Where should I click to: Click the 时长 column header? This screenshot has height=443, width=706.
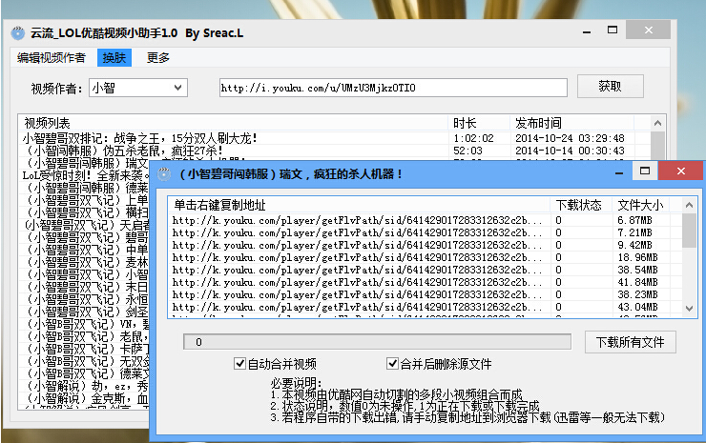click(479, 123)
